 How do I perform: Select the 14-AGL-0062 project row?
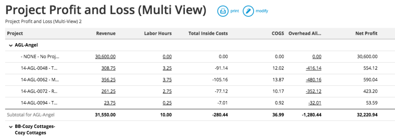click(x=200, y=79)
